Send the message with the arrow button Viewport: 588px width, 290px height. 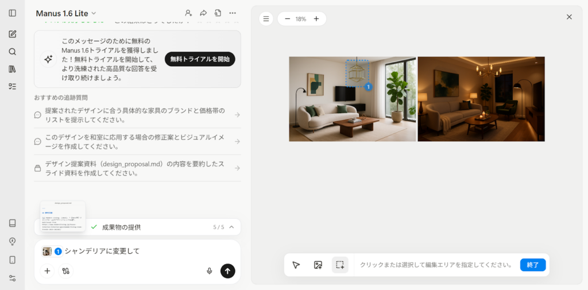[227, 271]
